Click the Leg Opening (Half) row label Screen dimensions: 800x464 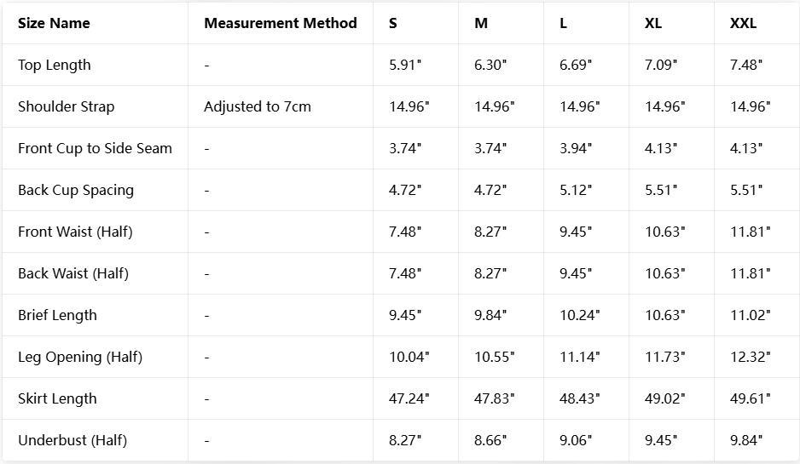point(80,358)
